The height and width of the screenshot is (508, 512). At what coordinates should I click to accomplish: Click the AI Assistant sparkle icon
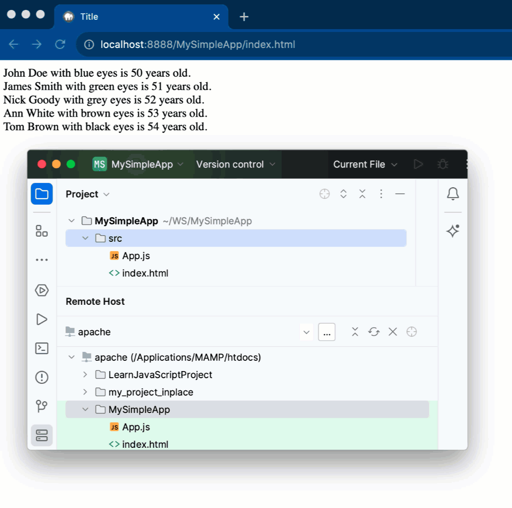click(x=453, y=231)
